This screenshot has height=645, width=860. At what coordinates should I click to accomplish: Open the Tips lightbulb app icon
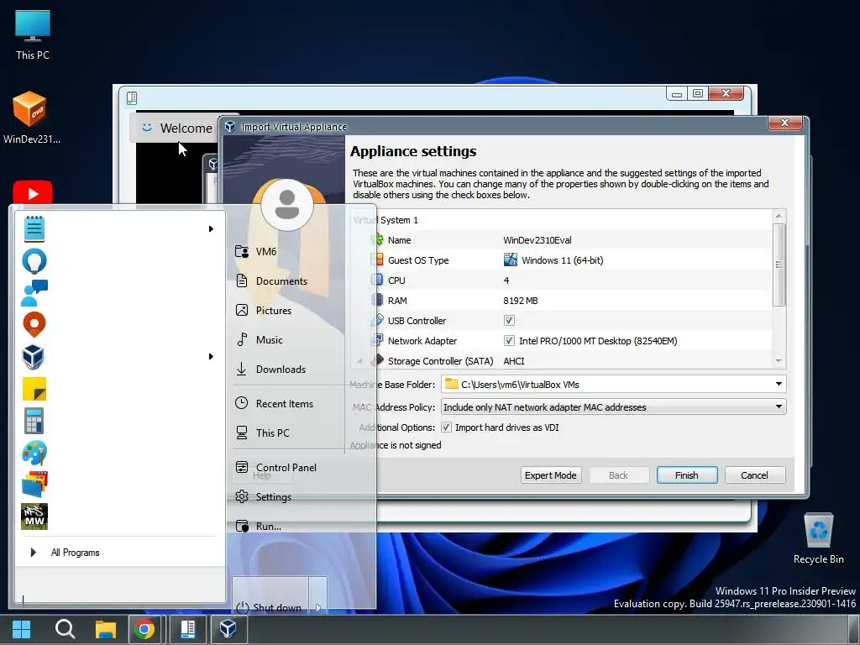coord(34,261)
